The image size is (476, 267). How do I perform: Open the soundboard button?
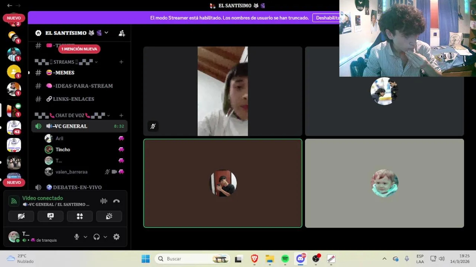pyautogui.click(x=109, y=216)
